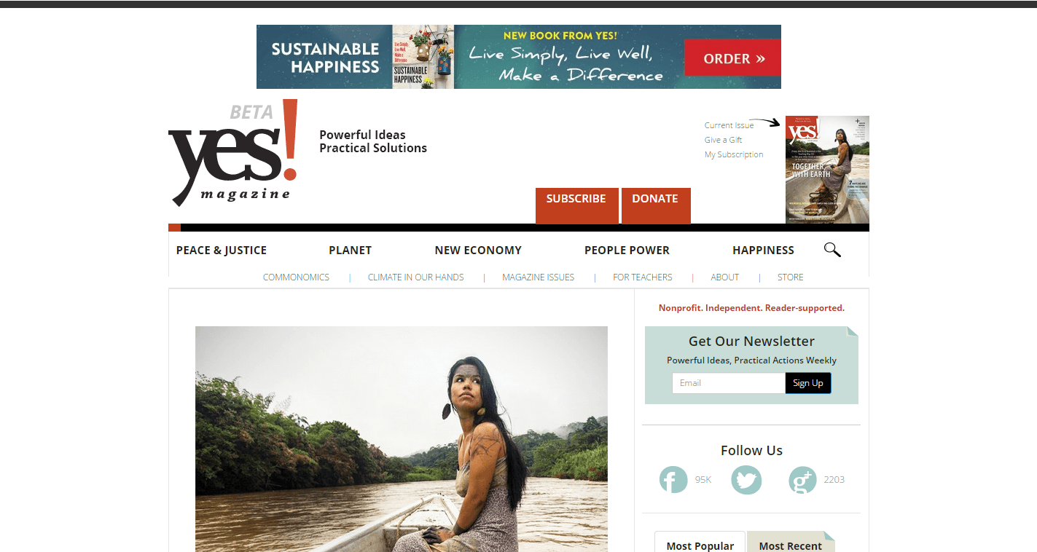The image size is (1037, 552).
Task: Open the Facebook follow icon
Action: [673, 480]
